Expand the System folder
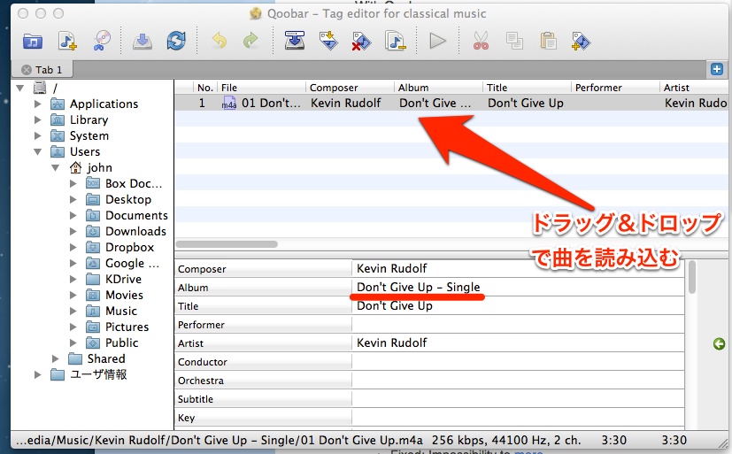The width and height of the screenshot is (732, 454). (x=37, y=135)
